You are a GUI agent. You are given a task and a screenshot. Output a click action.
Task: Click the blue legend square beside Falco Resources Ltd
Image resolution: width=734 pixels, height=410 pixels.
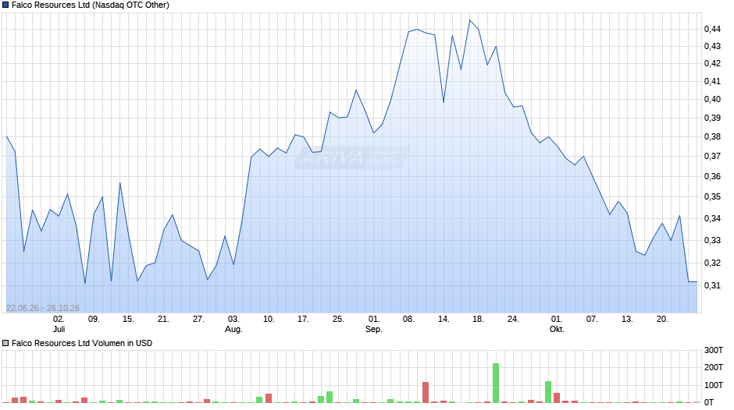(x=5, y=5)
